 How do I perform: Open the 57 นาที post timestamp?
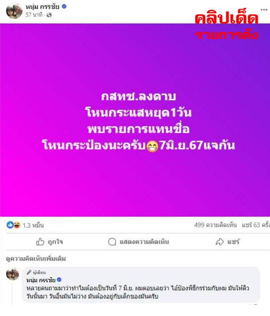[x=34, y=15]
